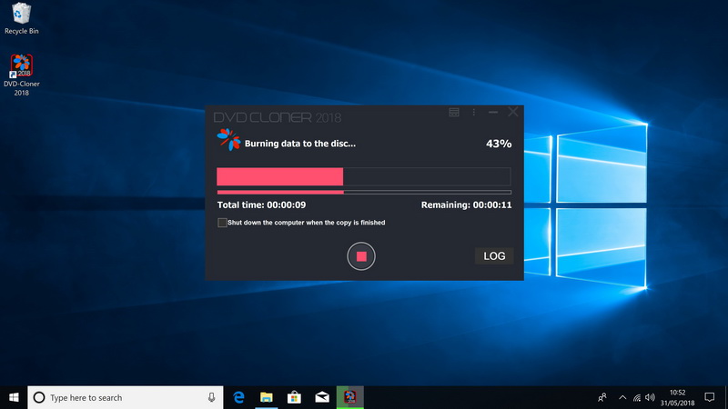Click the 43% progress percentage
Screen dimensions: 728x409
pyautogui.click(x=499, y=144)
